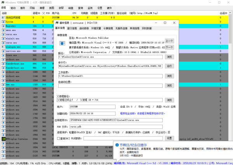The image size is (233, 165).
Task: Switch to 启动参数 tab in dialog
Action: coord(84,28)
